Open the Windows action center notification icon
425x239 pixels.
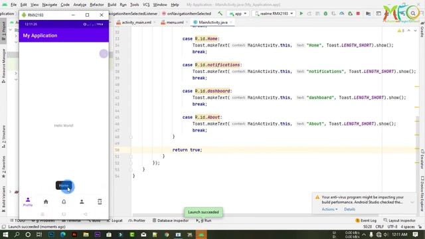point(415,234)
